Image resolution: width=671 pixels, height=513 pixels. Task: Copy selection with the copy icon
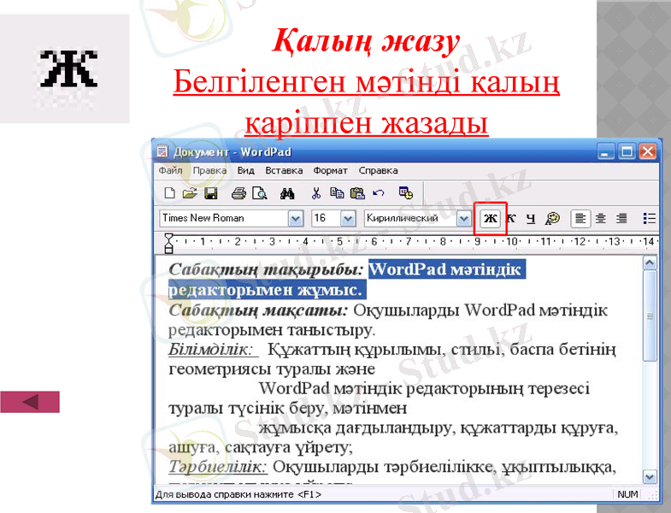pos(337,193)
